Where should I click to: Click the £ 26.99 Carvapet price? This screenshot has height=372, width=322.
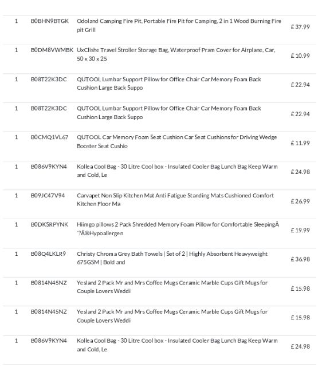pyautogui.click(x=300, y=201)
